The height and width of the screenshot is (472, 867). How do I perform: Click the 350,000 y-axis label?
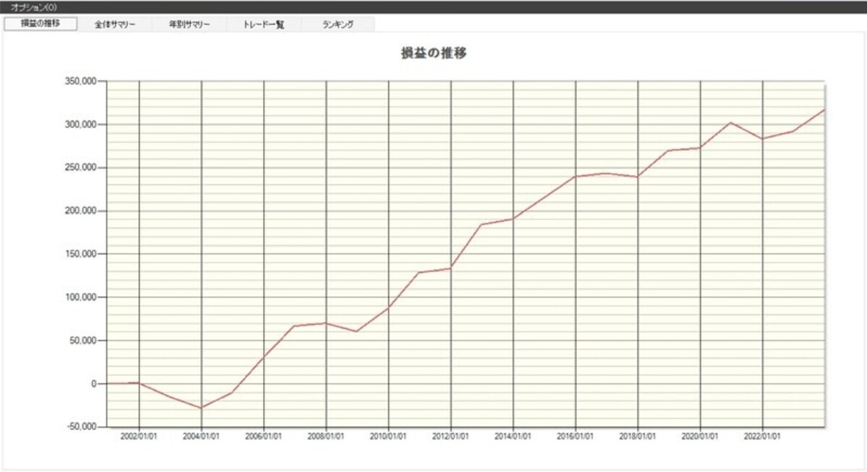click(x=79, y=82)
